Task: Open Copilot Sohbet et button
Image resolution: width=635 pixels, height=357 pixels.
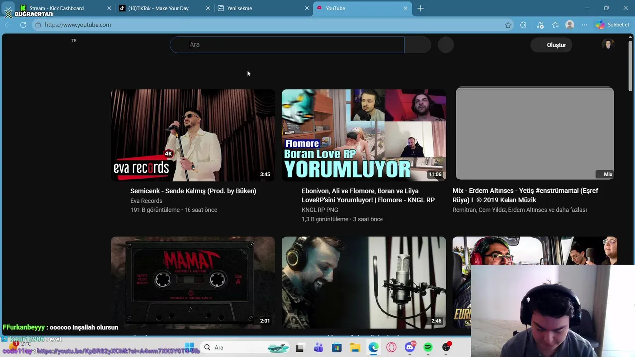Action: pyautogui.click(x=613, y=25)
